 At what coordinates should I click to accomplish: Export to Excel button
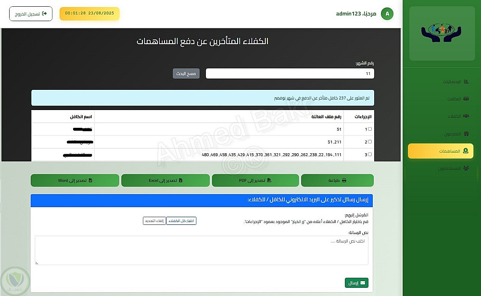(x=165, y=180)
